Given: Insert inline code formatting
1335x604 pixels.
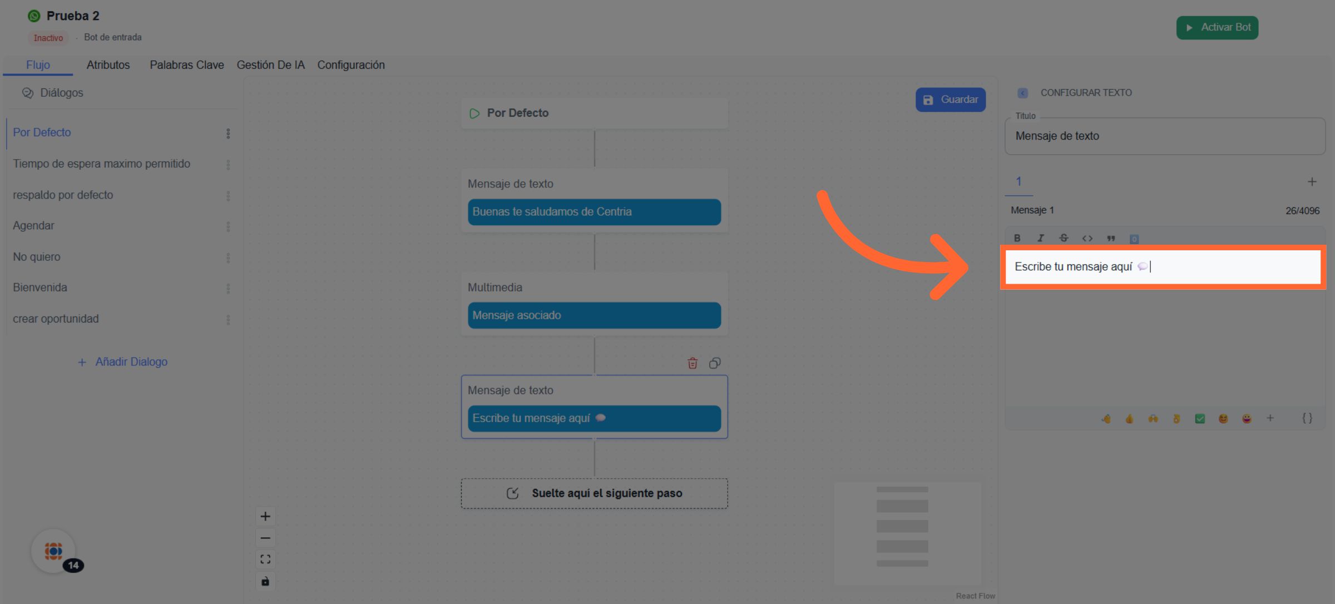Looking at the screenshot, I should pos(1087,238).
